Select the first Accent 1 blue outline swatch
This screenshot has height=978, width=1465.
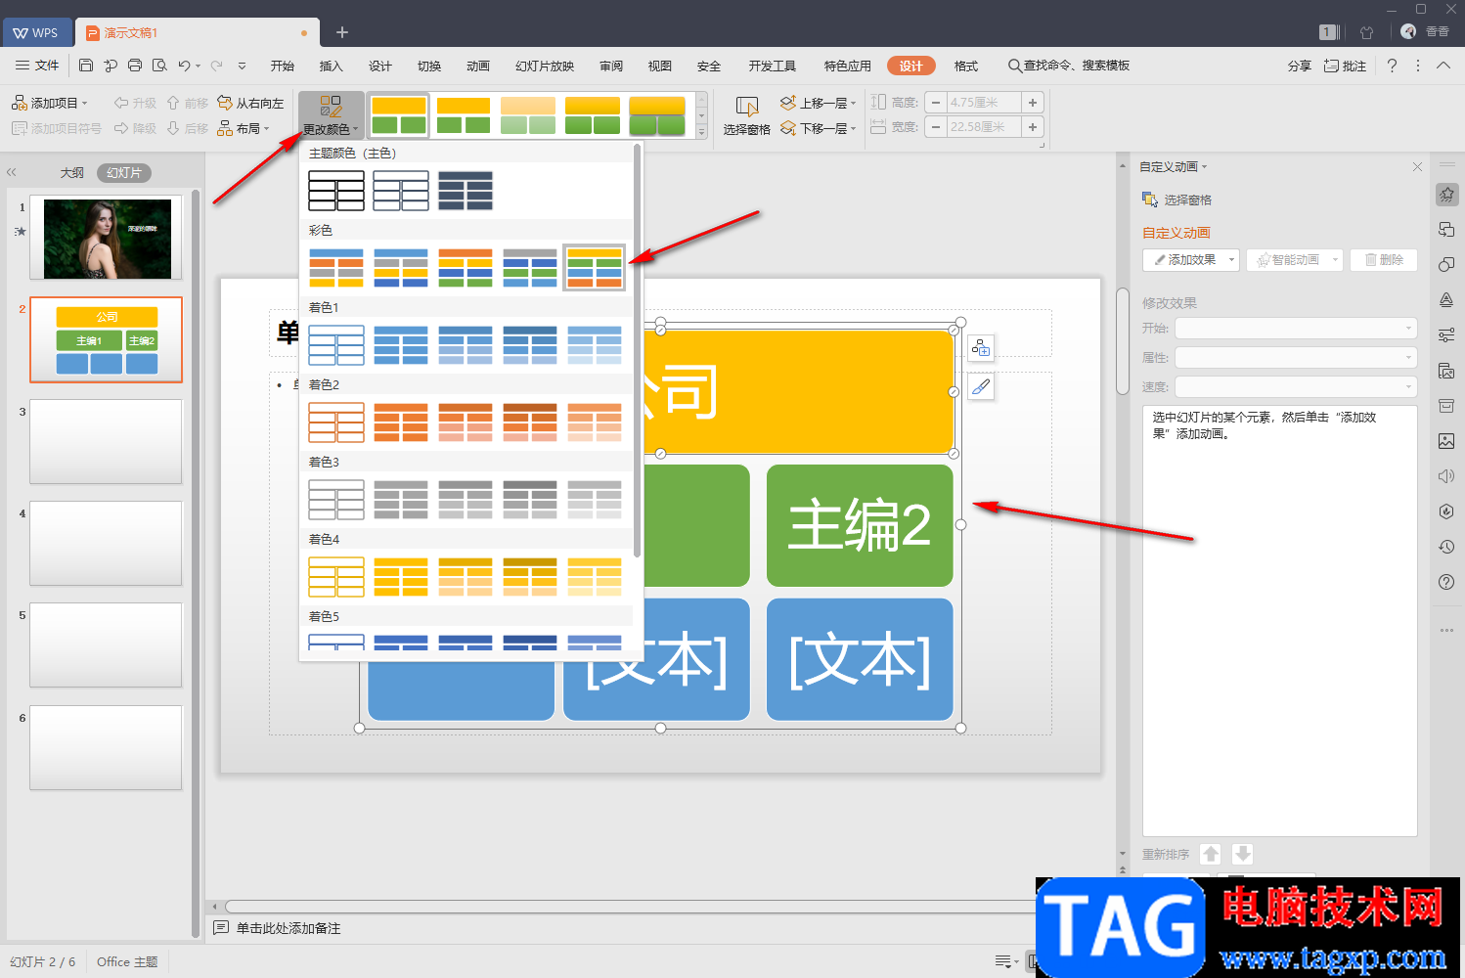(x=336, y=345)
